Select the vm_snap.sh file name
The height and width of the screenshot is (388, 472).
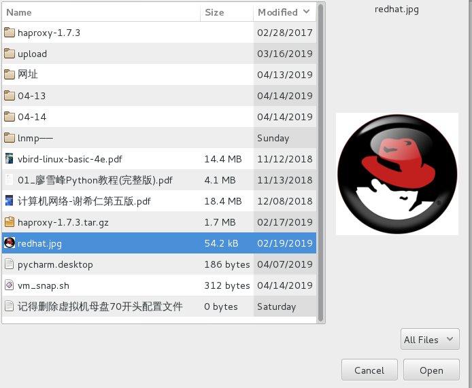point(44,285)
